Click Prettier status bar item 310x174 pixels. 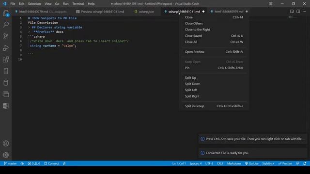[x=285, y=163]
